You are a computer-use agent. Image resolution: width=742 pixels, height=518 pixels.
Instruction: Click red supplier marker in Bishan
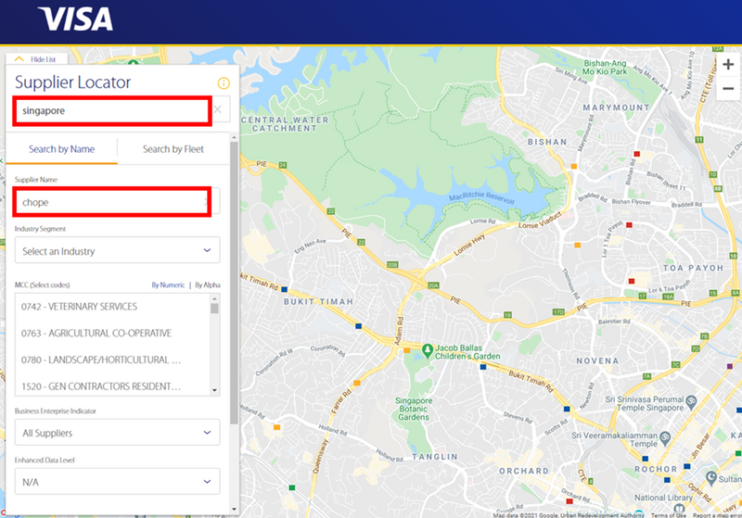[x=637, y=154]
